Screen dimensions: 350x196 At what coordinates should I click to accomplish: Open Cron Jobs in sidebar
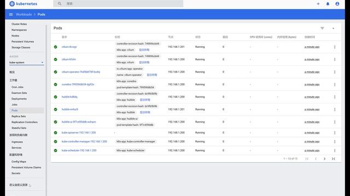[17, 87]
